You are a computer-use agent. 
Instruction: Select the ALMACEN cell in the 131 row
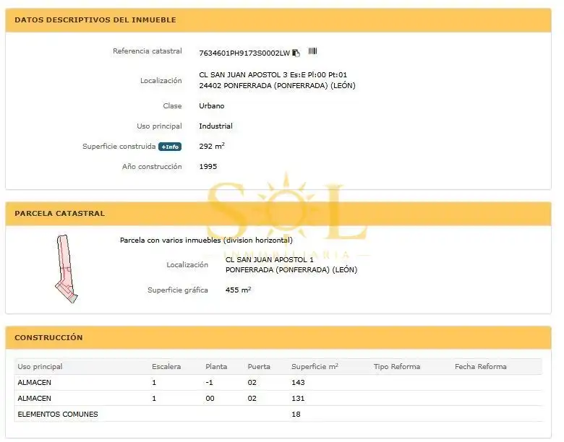point(34,398)
